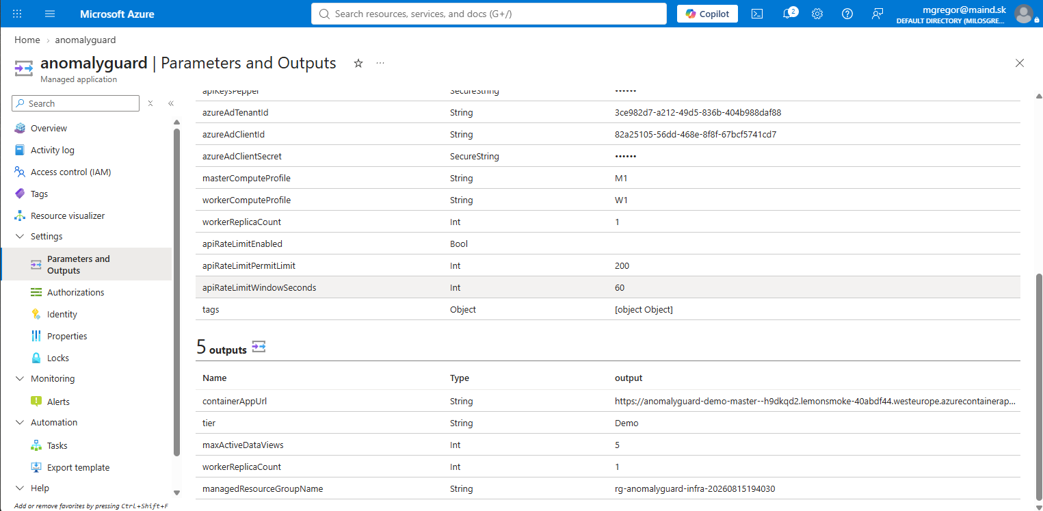Select Parameters and Outputs menu item
This screenshot has height=511, width=1043.
pos(86,264)
